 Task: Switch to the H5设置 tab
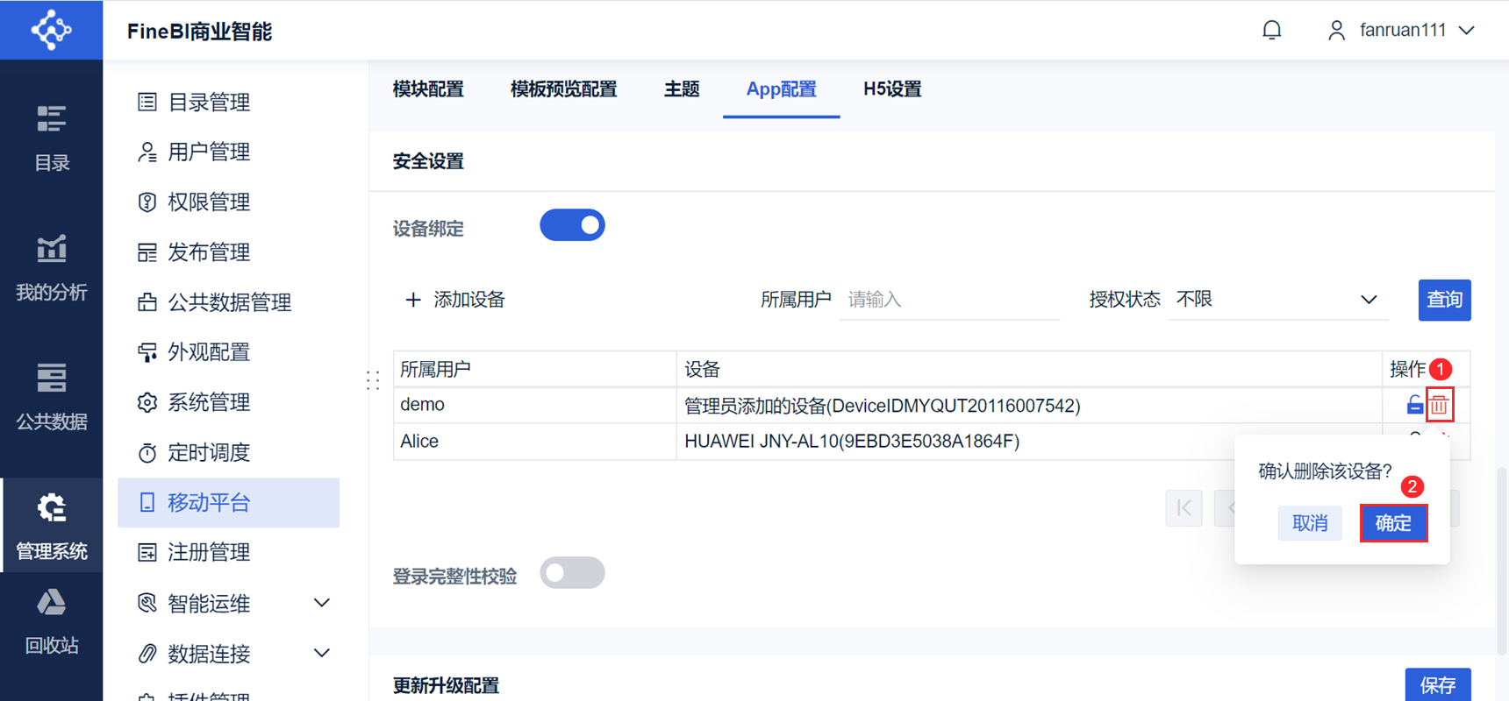(892, 89)
